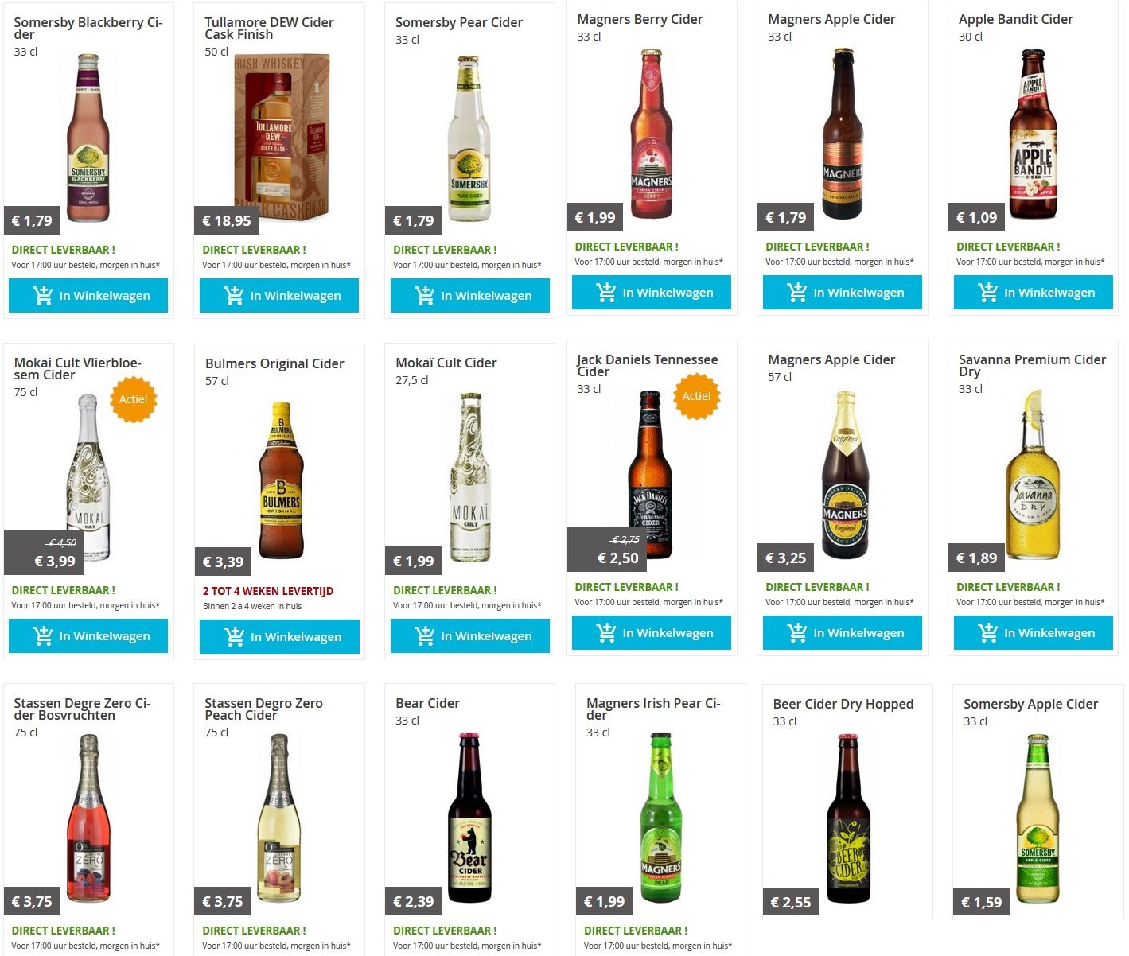The height and width of the screenshot is (956, 1129).
Task: Click Actie badge on Jack Daniels Tennessee Cider
Action: (x=697, y=396)
